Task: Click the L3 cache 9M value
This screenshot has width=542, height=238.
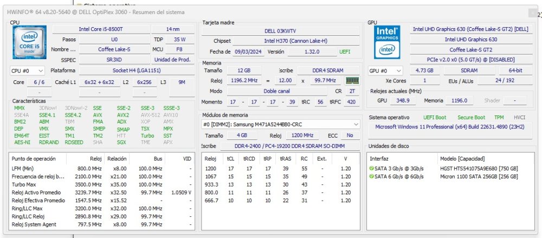Action: coord(182,82)
